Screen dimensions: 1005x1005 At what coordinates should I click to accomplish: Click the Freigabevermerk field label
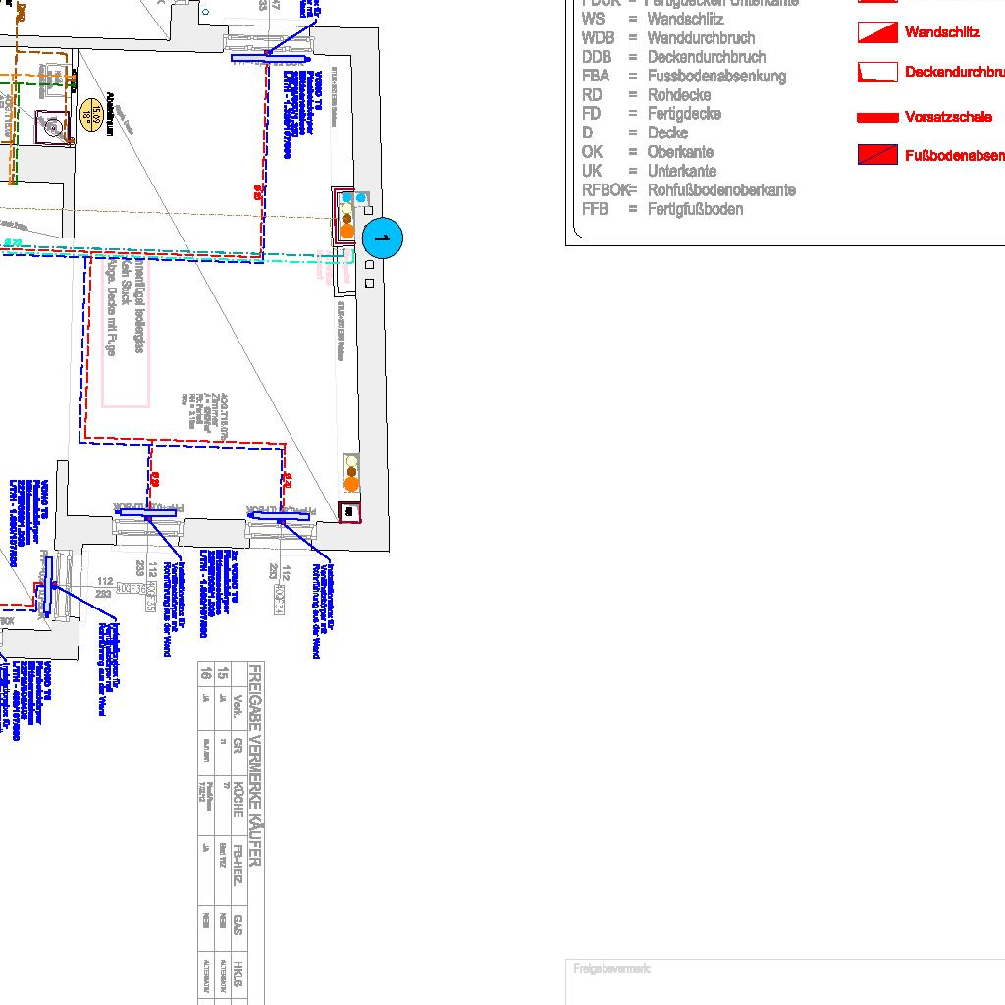[x=611, y=970]
